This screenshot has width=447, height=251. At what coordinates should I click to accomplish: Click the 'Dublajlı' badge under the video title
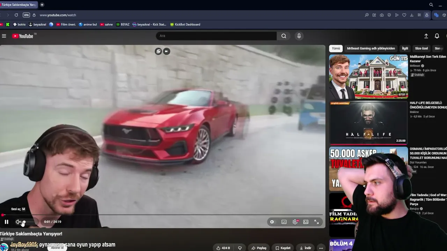[7, 239]
